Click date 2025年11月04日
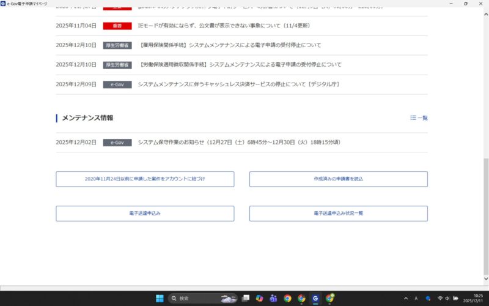This screenshot has height=306, width=489. [76, 26]
